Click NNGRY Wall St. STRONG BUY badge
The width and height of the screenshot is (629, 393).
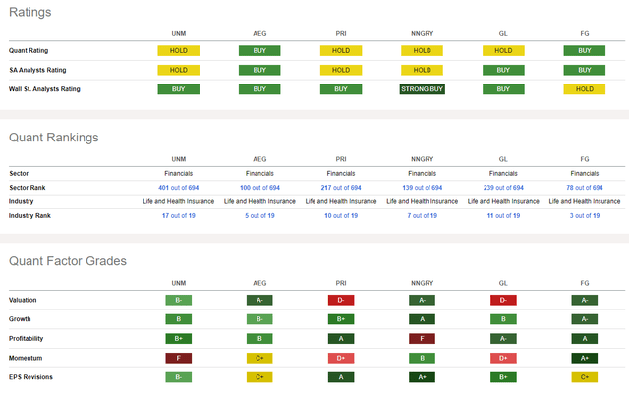[422, 89]
